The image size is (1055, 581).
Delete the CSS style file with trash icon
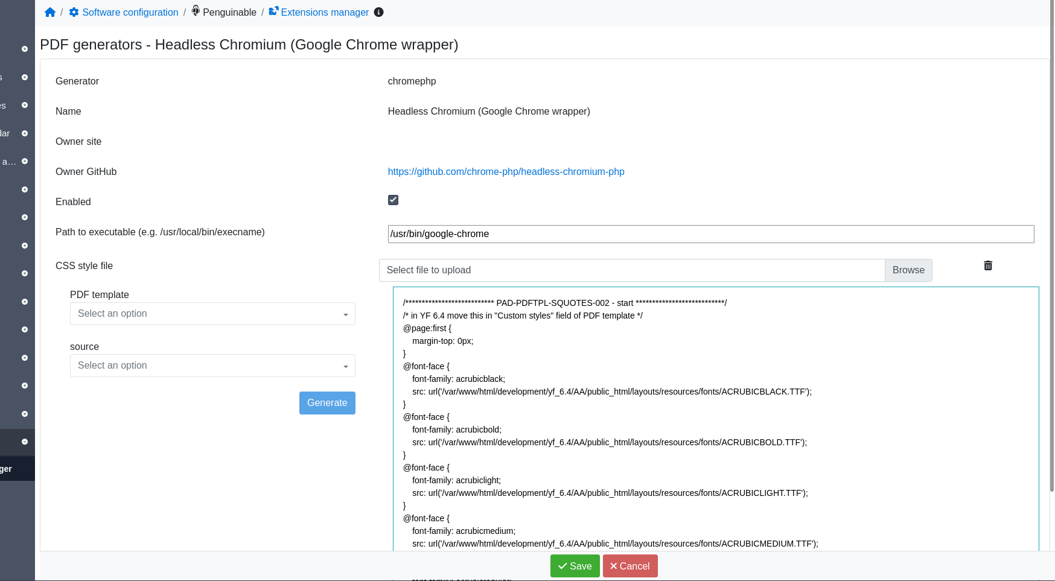point(988,265)
